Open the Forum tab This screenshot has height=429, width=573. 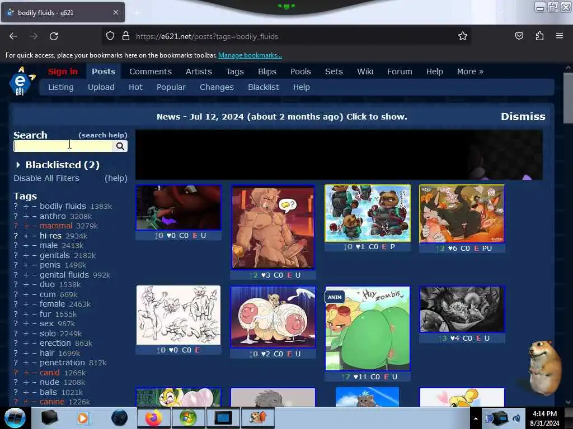(400, 71)
